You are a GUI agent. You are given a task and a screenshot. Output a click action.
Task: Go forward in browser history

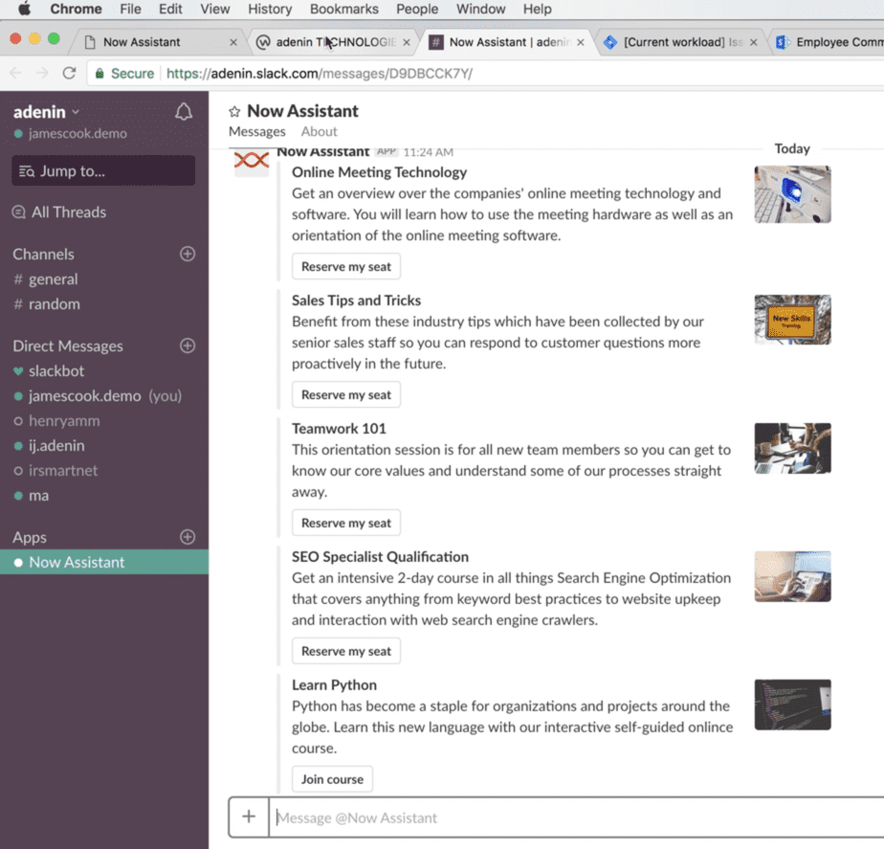tap(42, 74)
